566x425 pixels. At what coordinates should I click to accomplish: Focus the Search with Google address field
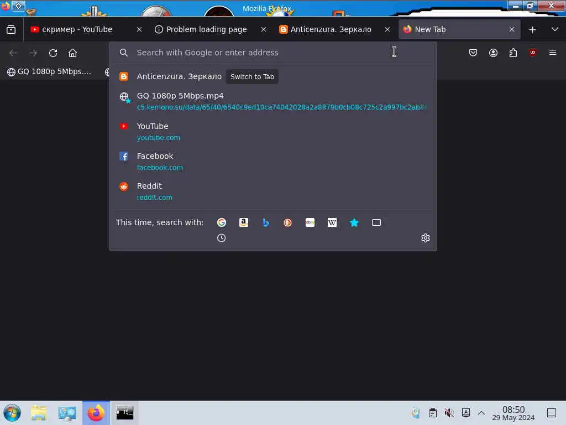(272, 53)
